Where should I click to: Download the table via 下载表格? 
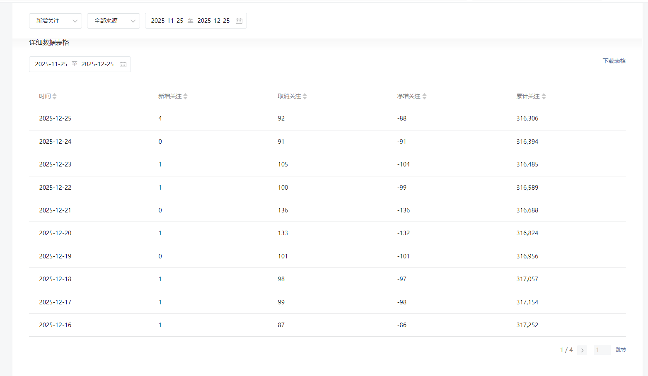click(x=614, y=61)
